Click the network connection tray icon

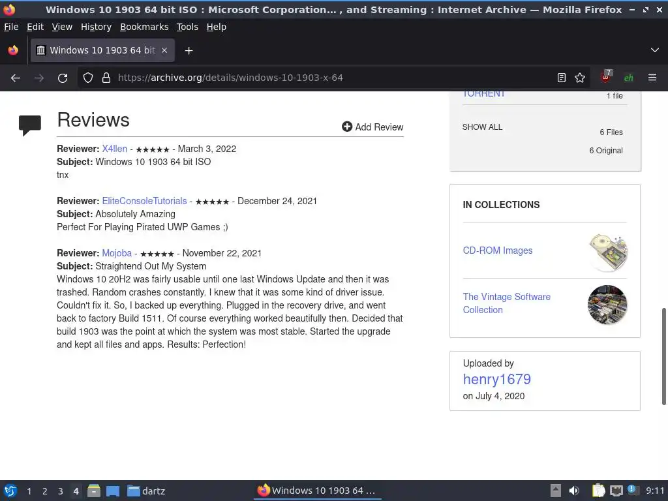(616, 491)
